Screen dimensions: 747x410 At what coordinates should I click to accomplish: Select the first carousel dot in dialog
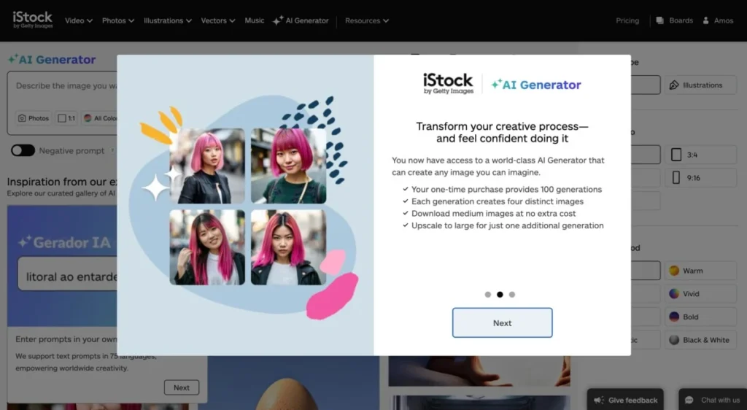click(488, 294)
